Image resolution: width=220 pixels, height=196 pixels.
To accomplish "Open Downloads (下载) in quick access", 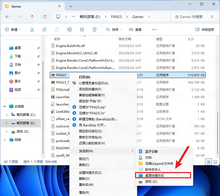I will [x=18, y=56].
